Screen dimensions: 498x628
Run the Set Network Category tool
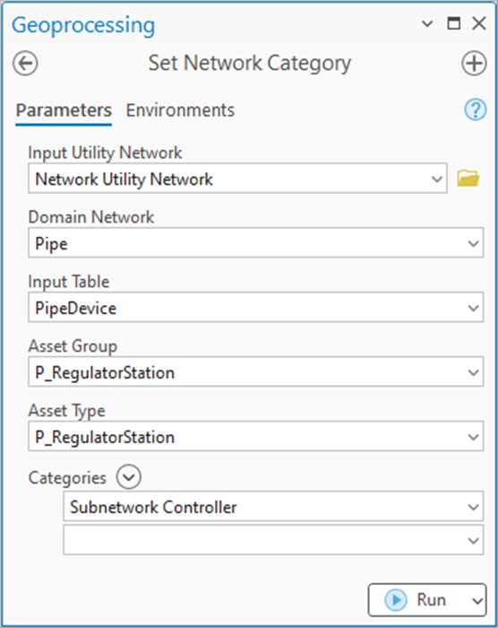417,600
